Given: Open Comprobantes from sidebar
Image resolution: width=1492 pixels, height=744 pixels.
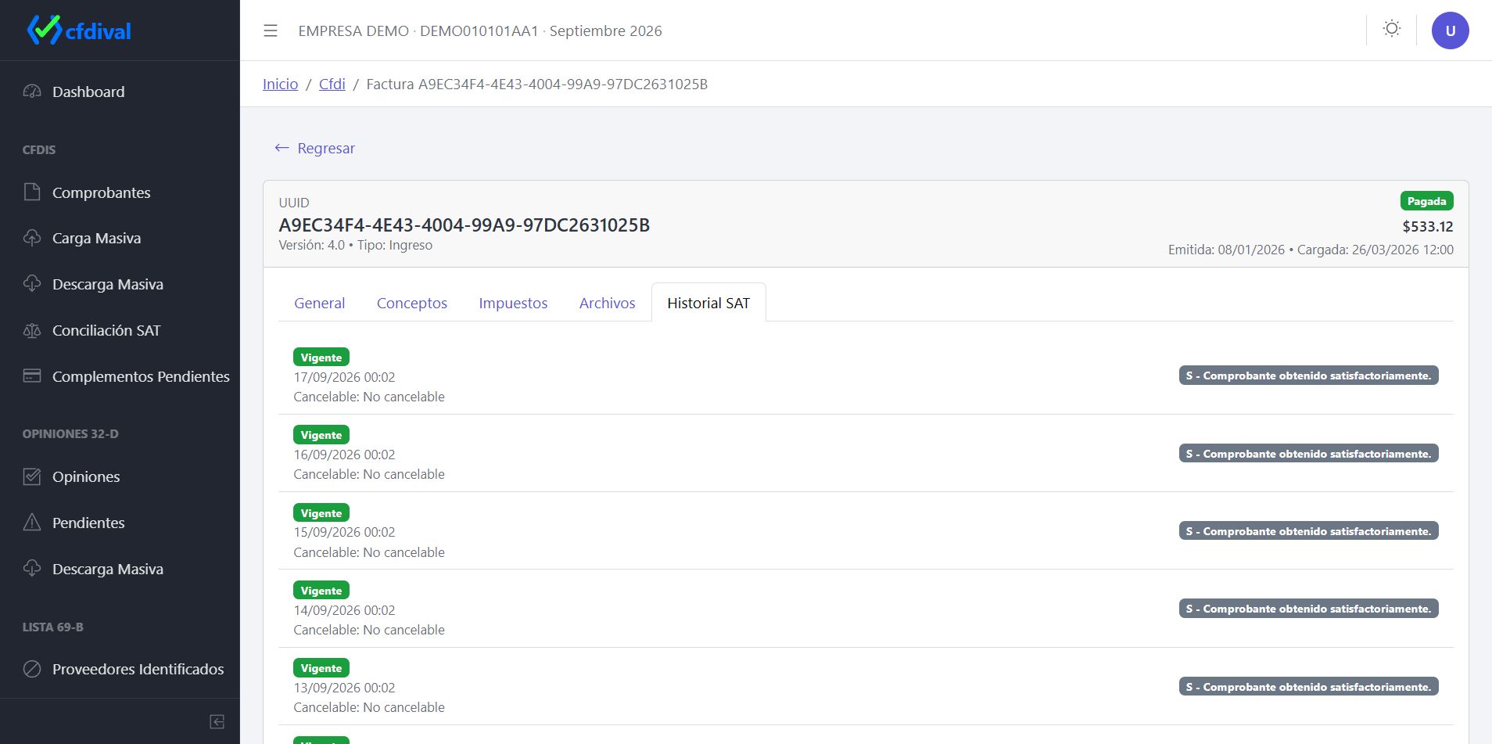Looking at the screenshot, I should pyautogui.click(x=120, y=192).
